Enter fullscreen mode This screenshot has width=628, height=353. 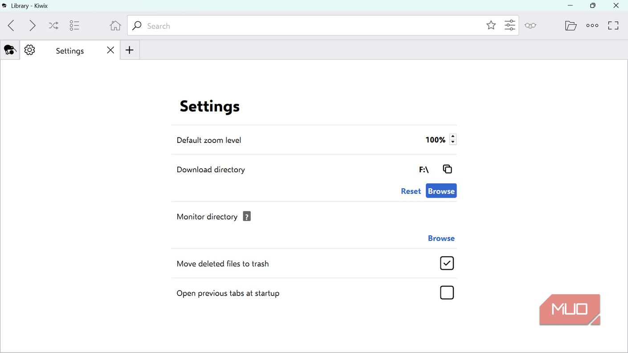click(613, 26)
